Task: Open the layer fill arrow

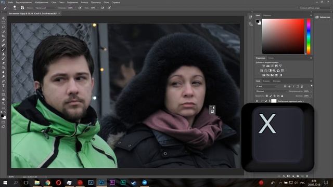Action: coord(311,96)
